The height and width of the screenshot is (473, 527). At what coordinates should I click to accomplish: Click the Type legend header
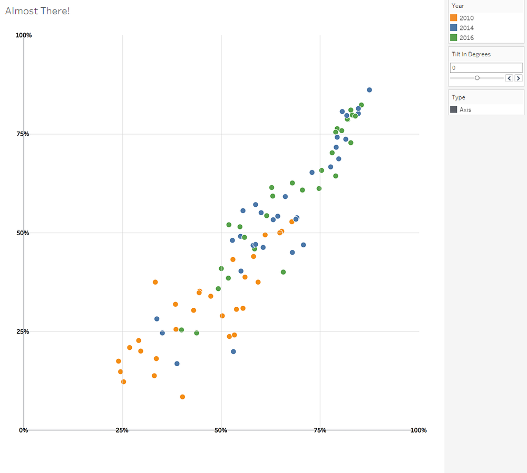point(457,97)
